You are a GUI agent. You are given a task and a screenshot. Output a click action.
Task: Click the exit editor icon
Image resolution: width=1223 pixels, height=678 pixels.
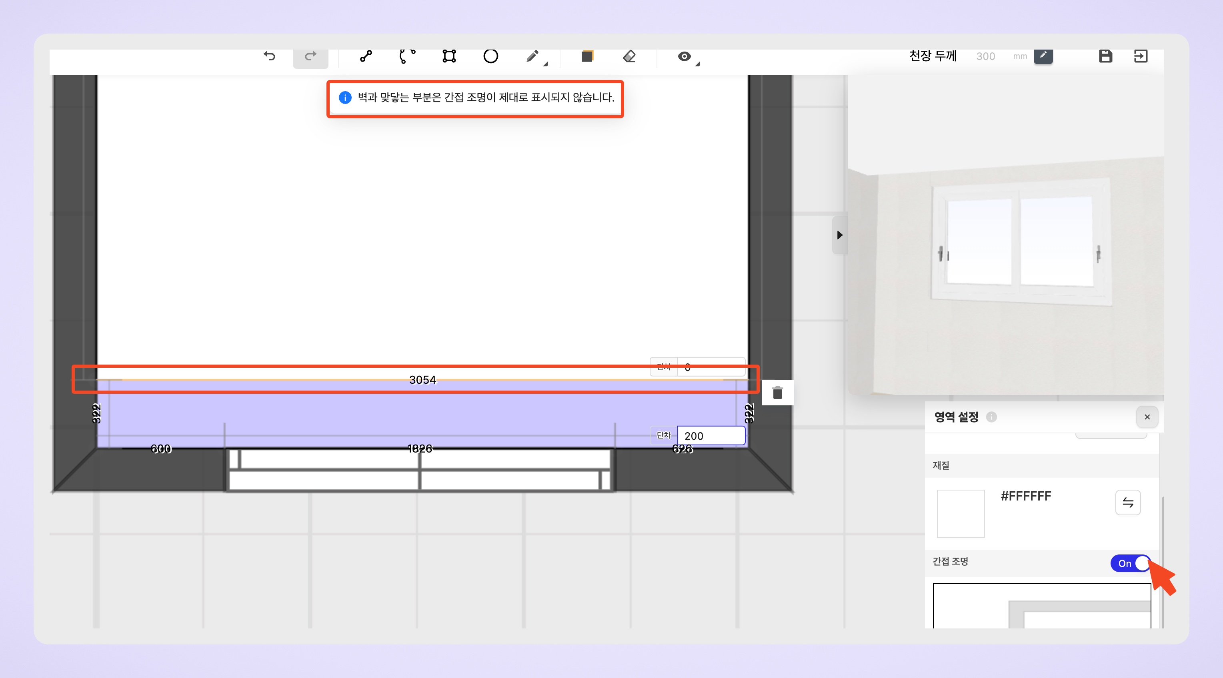1141,56
